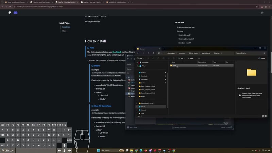Click the PC icon in the address bar

158,53
